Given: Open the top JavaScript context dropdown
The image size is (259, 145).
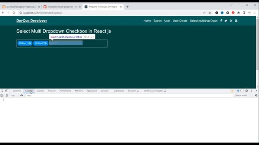Looking at the screenshot, I should click(x=13, y=95).
